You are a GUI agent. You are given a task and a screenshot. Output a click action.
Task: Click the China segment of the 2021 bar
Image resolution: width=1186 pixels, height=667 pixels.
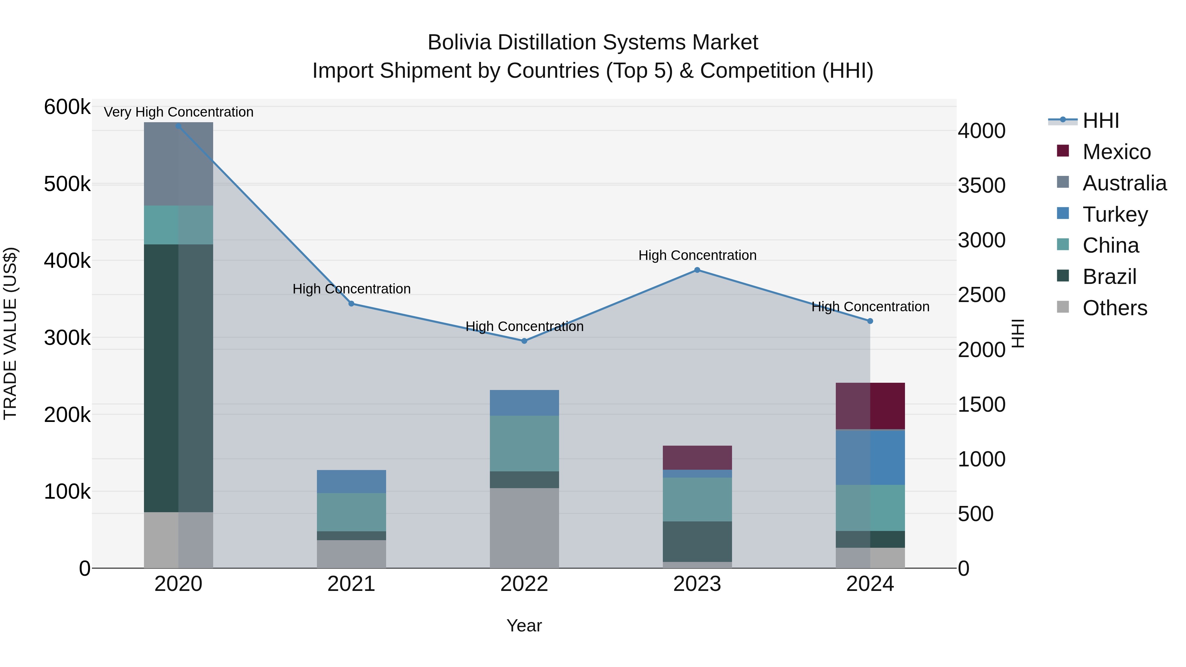click(351, 512)
